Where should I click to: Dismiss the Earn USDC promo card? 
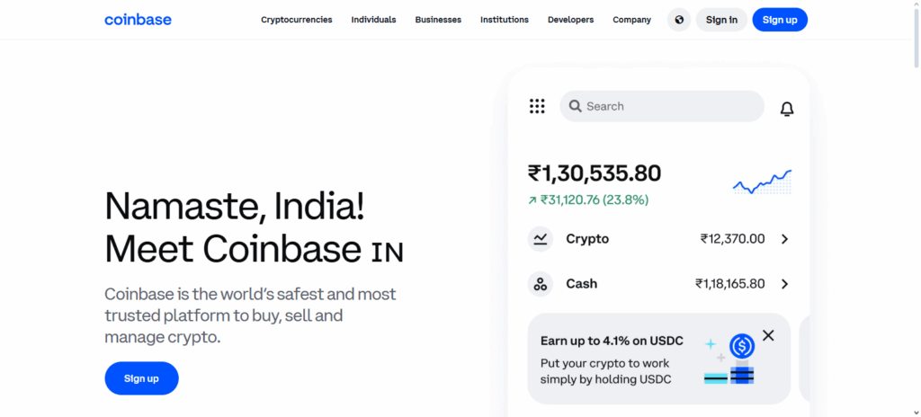[768, 335]
